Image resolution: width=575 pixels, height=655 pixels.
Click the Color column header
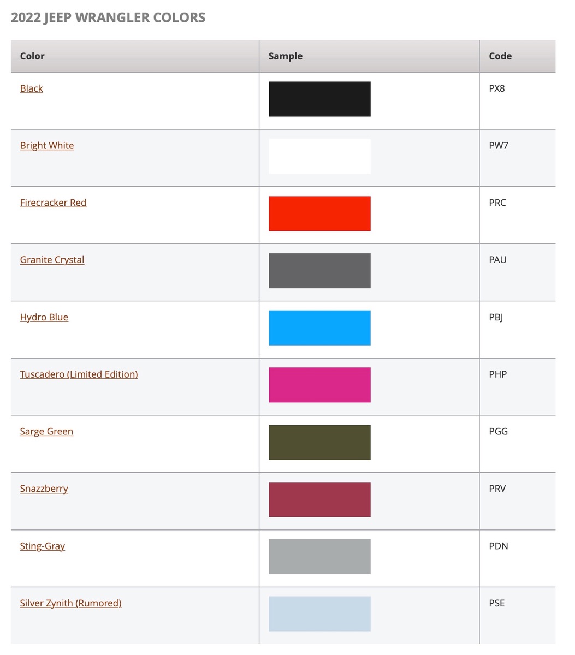(32, 56)
